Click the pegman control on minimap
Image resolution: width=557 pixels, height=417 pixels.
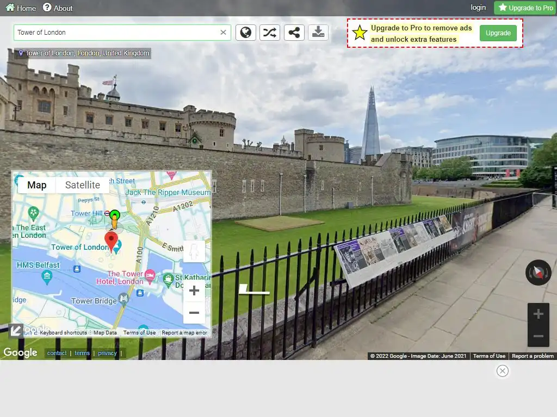click(194, 251)
